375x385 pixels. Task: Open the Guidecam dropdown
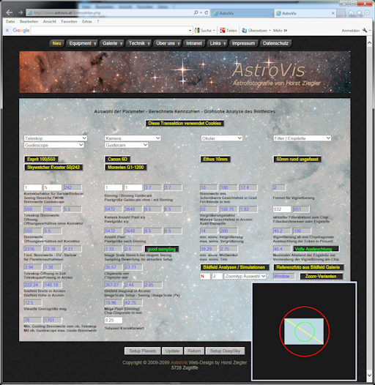[126, 145]
